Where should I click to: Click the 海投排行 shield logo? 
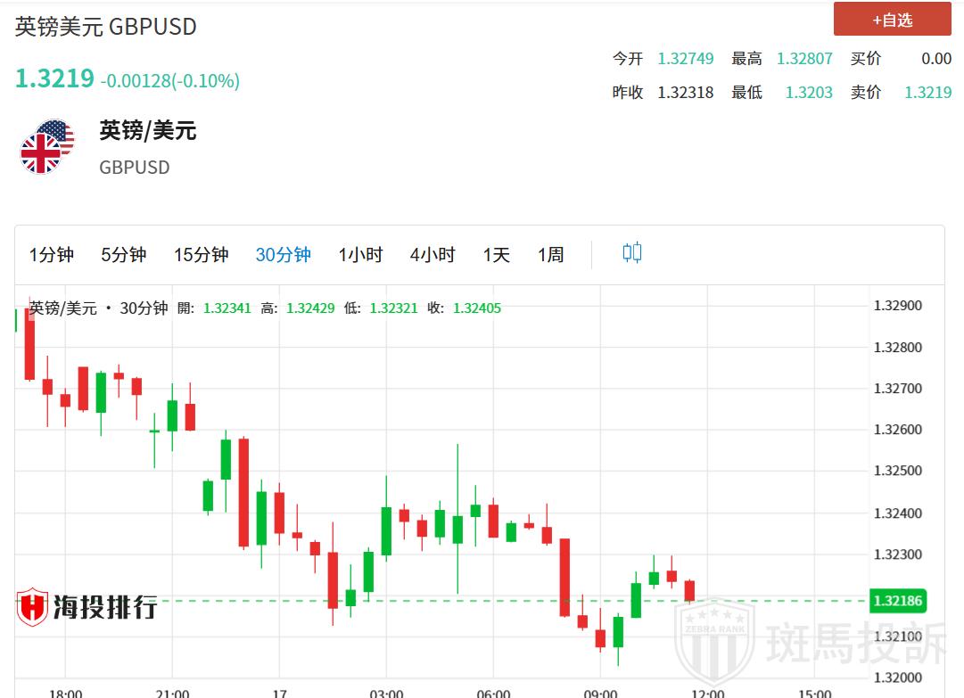point(32,607)
